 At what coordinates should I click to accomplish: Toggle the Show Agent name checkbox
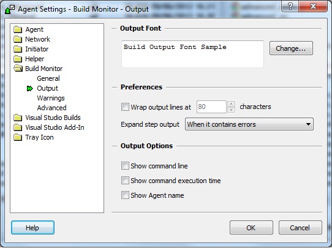(x=125, y=195)
